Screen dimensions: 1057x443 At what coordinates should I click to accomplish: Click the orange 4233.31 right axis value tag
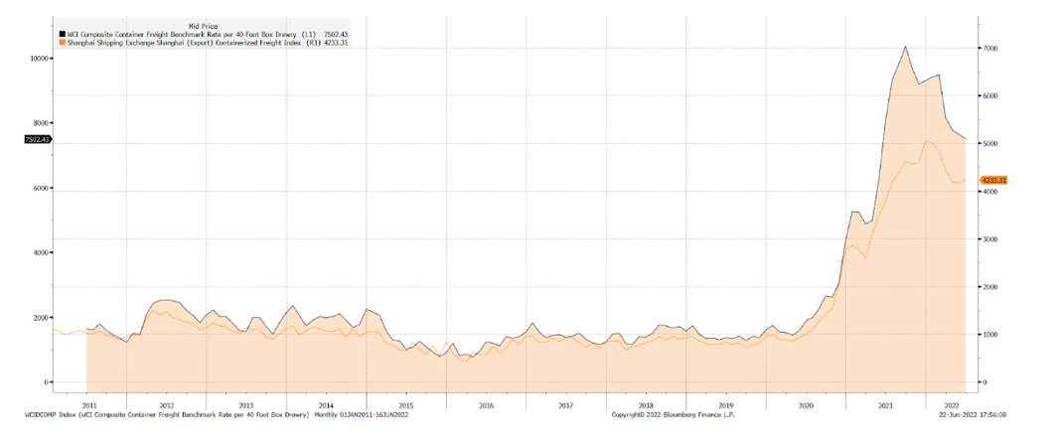994,180
